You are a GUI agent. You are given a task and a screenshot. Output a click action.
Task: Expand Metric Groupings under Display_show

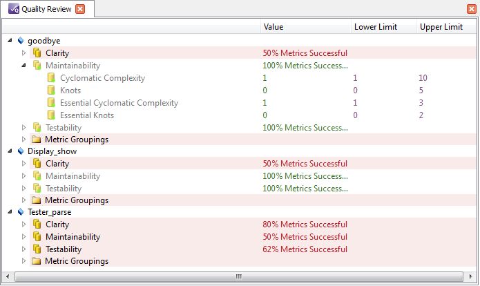(24, 200)
